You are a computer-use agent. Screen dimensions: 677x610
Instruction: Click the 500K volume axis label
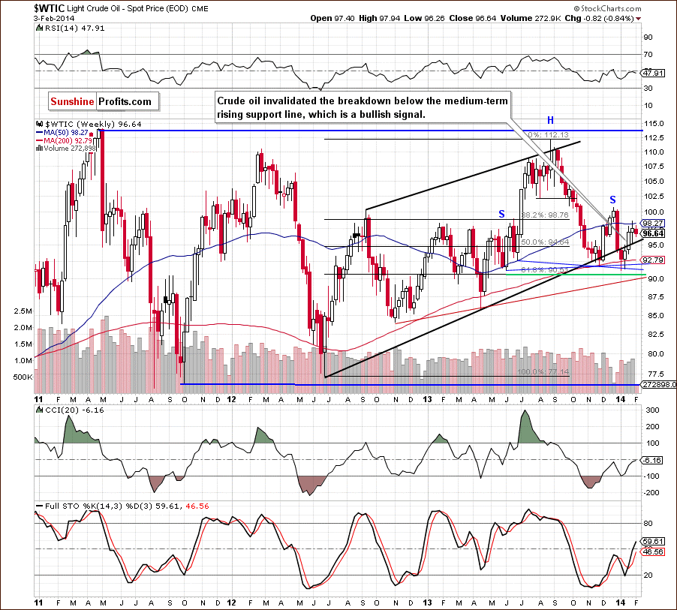pyautogui.click(x=23, y=377)
